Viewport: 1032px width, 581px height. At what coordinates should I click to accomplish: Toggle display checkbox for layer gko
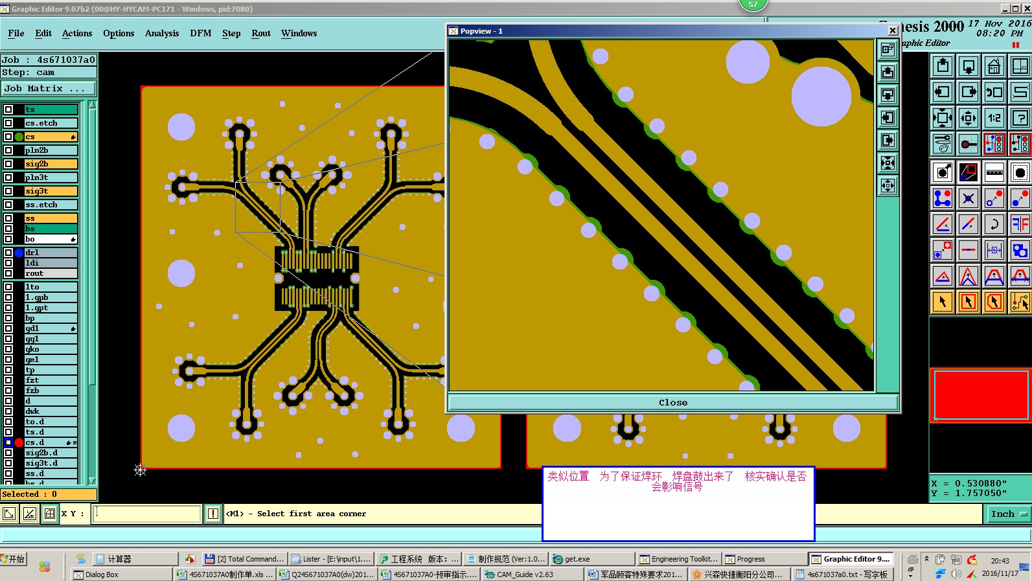coord(8,349)
